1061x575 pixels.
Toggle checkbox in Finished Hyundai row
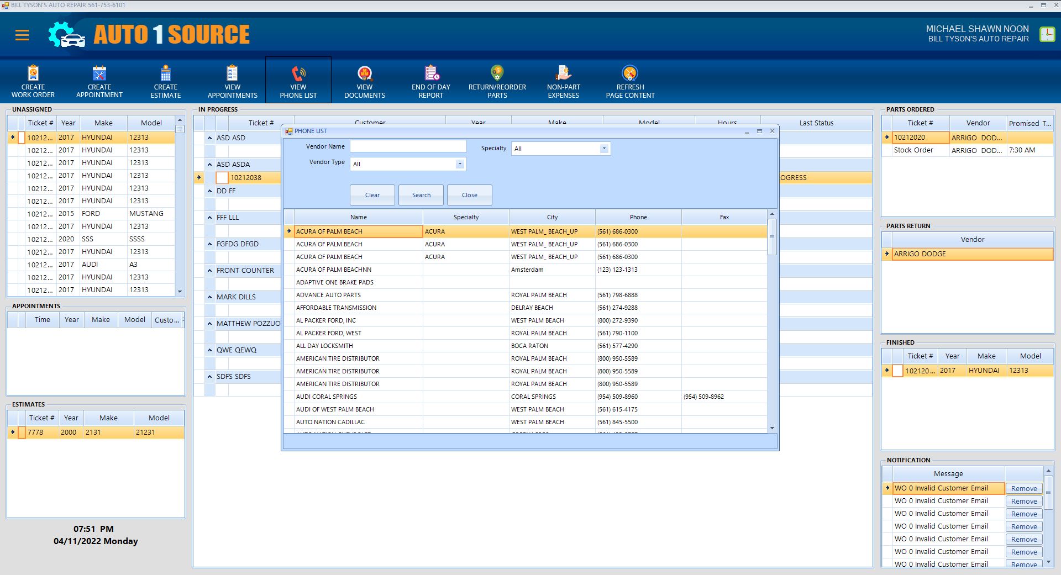point(897,371)
